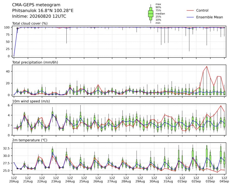Click the 'CMA-GEPS meteogram' title text

(36, 5)
